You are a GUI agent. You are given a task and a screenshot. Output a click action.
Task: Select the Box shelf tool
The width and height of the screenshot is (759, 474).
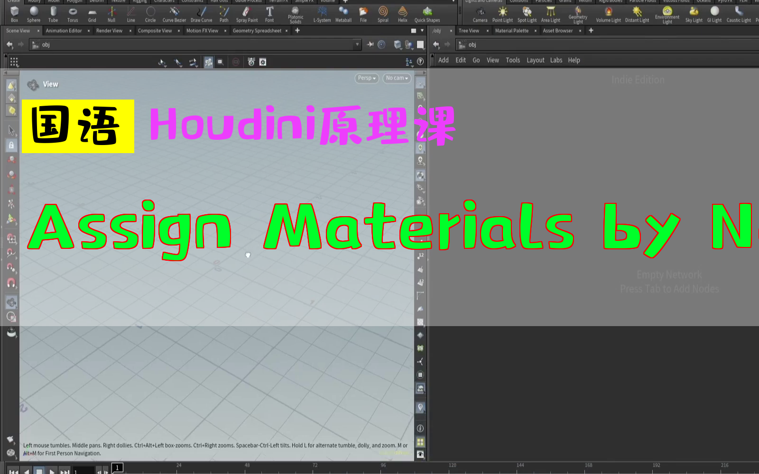point(14,14)
